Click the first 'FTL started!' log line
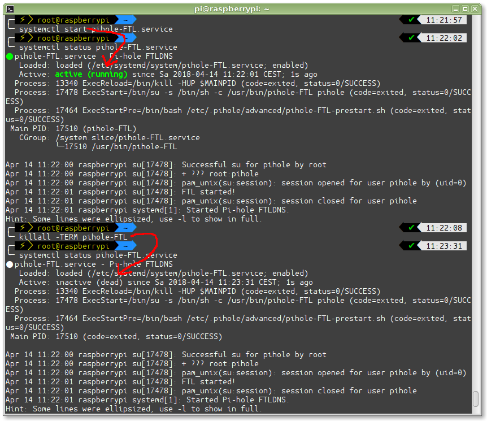 point(208,192)
